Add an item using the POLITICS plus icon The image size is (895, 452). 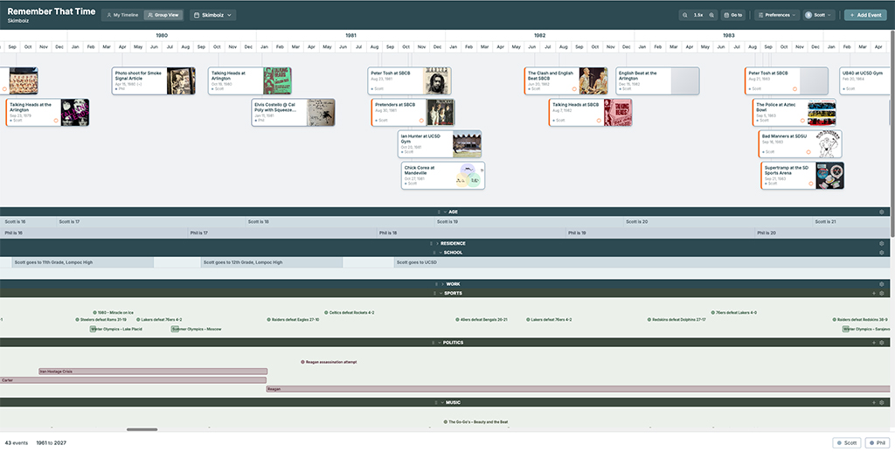tap(873, 343)
